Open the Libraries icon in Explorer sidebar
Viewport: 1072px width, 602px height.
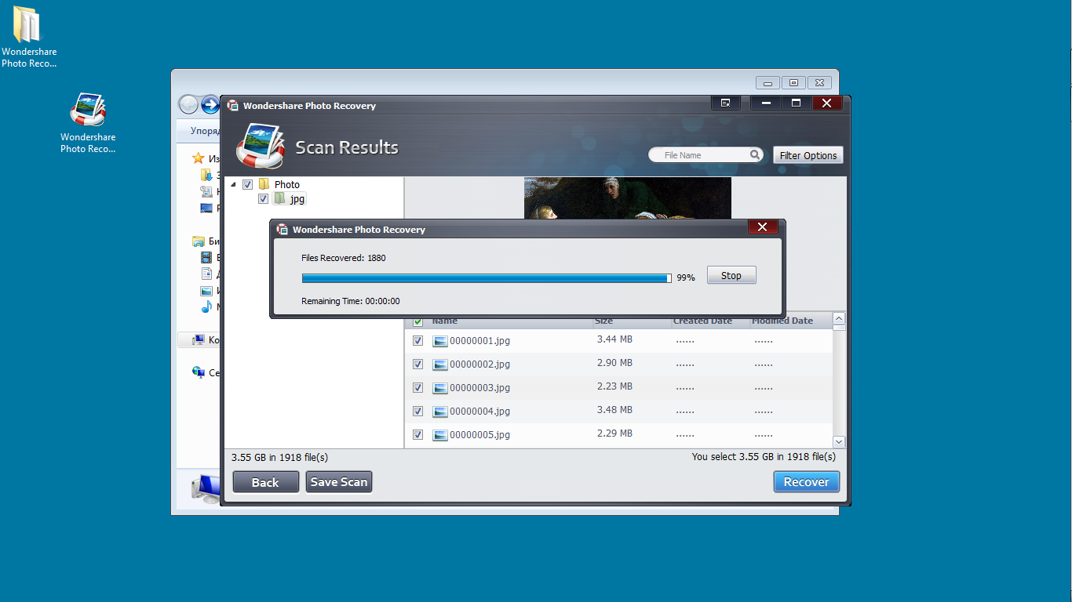(199, 241)
